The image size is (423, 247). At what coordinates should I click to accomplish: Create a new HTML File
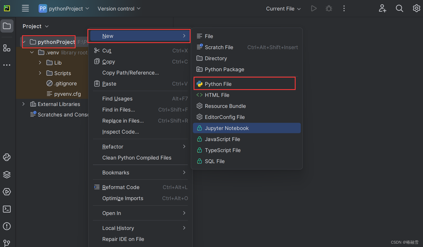247,95
